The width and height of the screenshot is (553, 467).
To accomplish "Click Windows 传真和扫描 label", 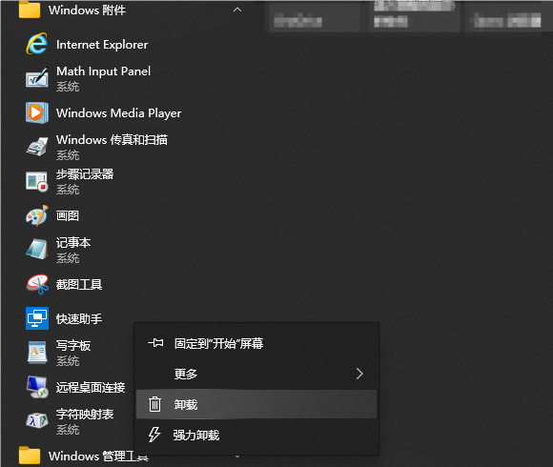I will click(x=112, y=140).
